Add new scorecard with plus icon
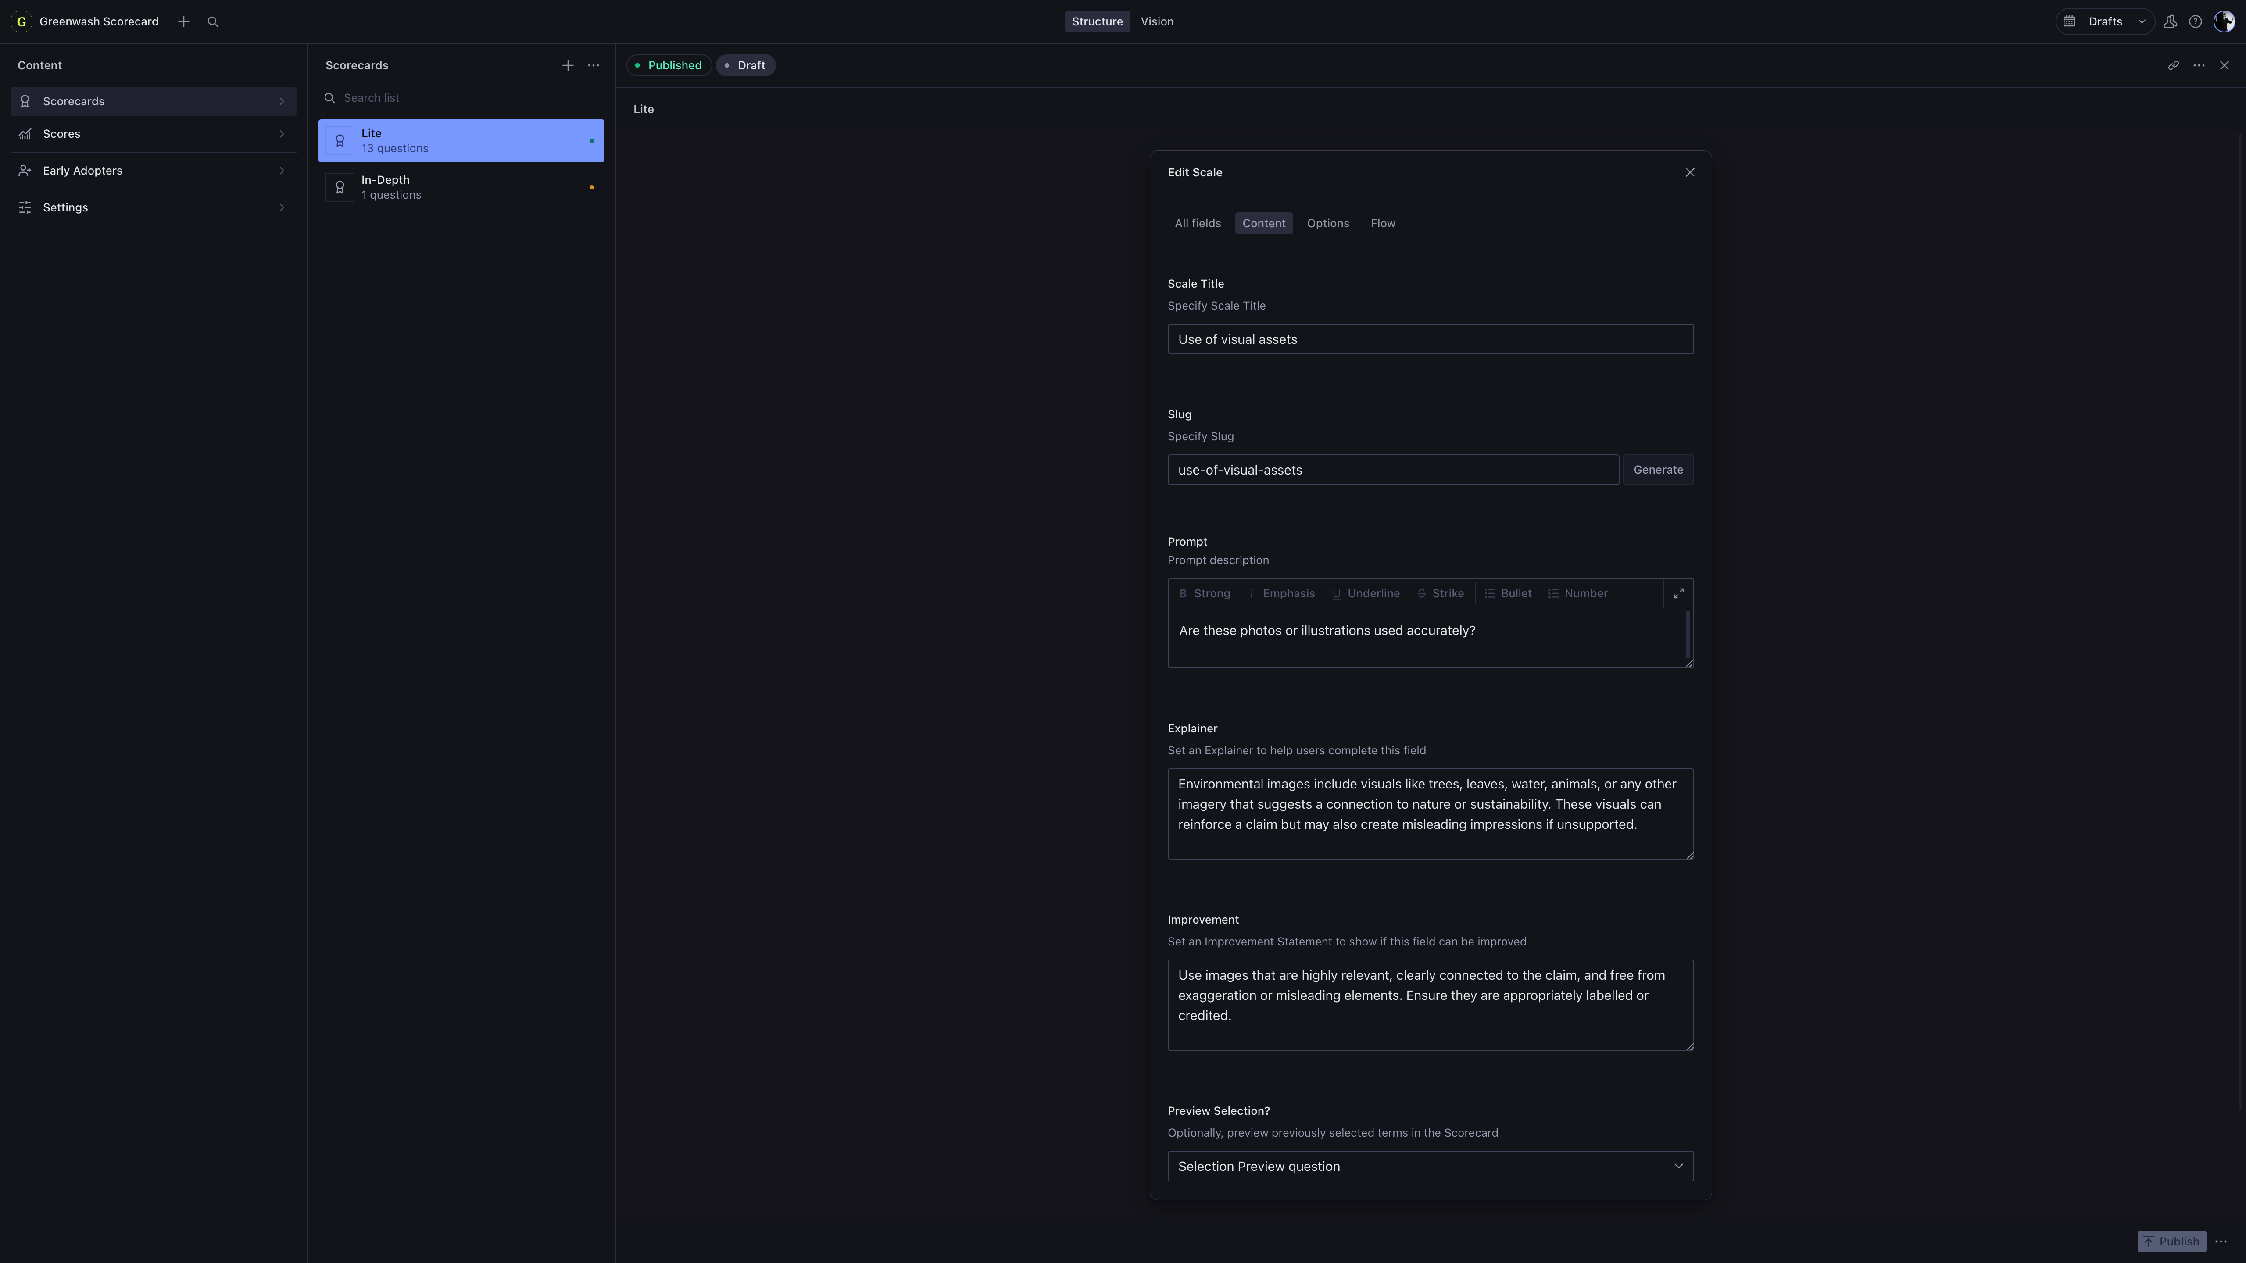The width and height of the screenshot is (2246, 1263). tap(568, 65)
